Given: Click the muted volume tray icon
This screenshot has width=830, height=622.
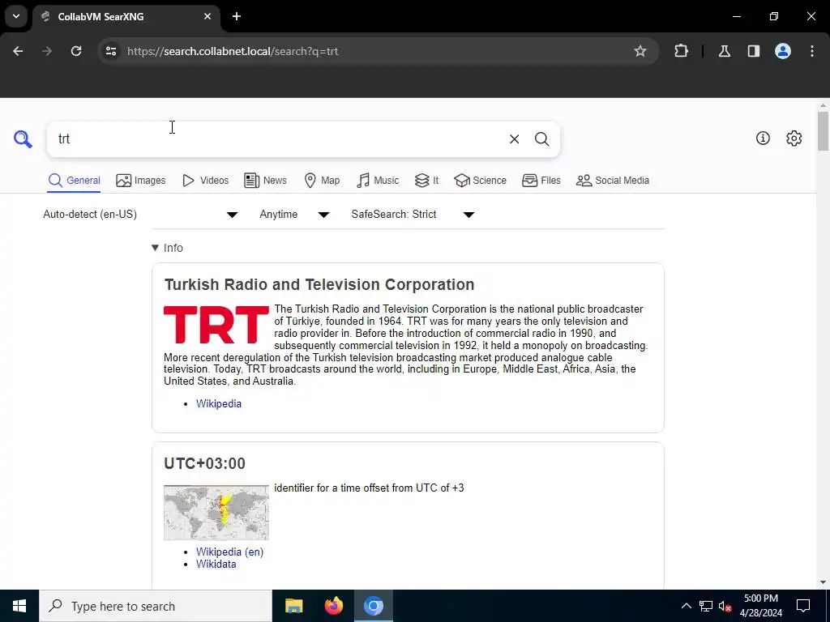Looking at the screenshot, I should 725,606.
